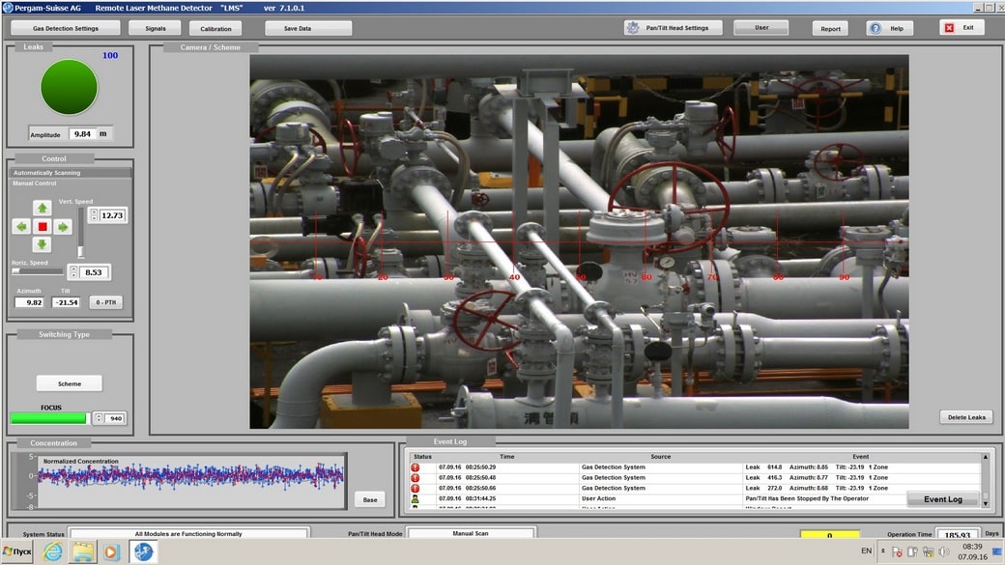The width and height of the screenshot is (1005, 565).
Task: Select the alert icon of the 08:25:50.66 leak event
Action: (416, 488)
